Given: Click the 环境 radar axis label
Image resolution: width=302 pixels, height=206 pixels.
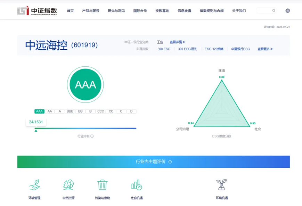Looking at the screenshot, I should 222,71.
